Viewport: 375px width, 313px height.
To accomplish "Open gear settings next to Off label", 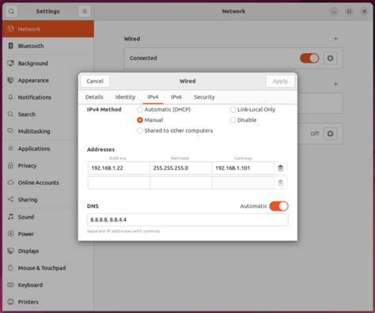I will pyautogui.click(x=330, y=134).
